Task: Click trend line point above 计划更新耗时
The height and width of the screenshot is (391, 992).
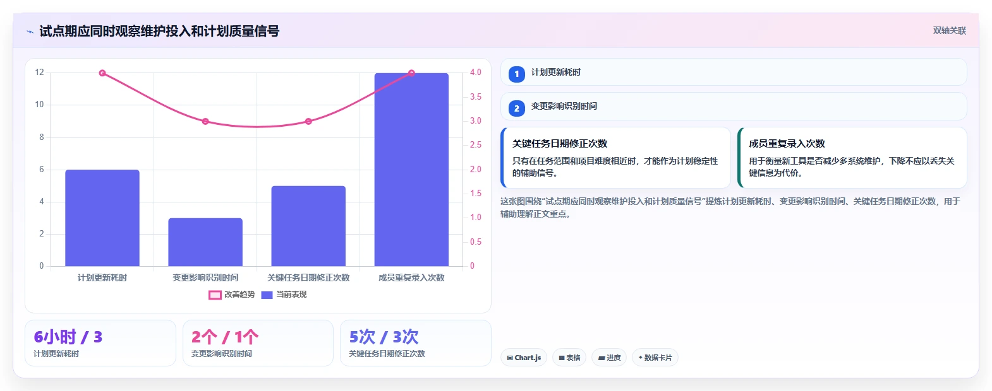Action: click(102, 73)
